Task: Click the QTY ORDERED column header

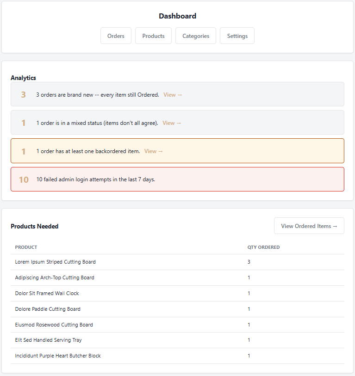Action: click(x=263, y=247)
